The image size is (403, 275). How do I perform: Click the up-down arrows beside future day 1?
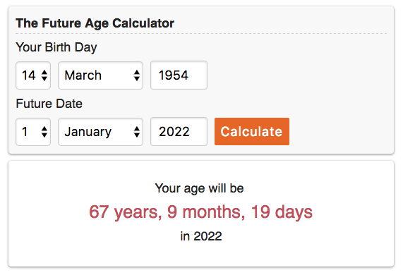(44, 132)
